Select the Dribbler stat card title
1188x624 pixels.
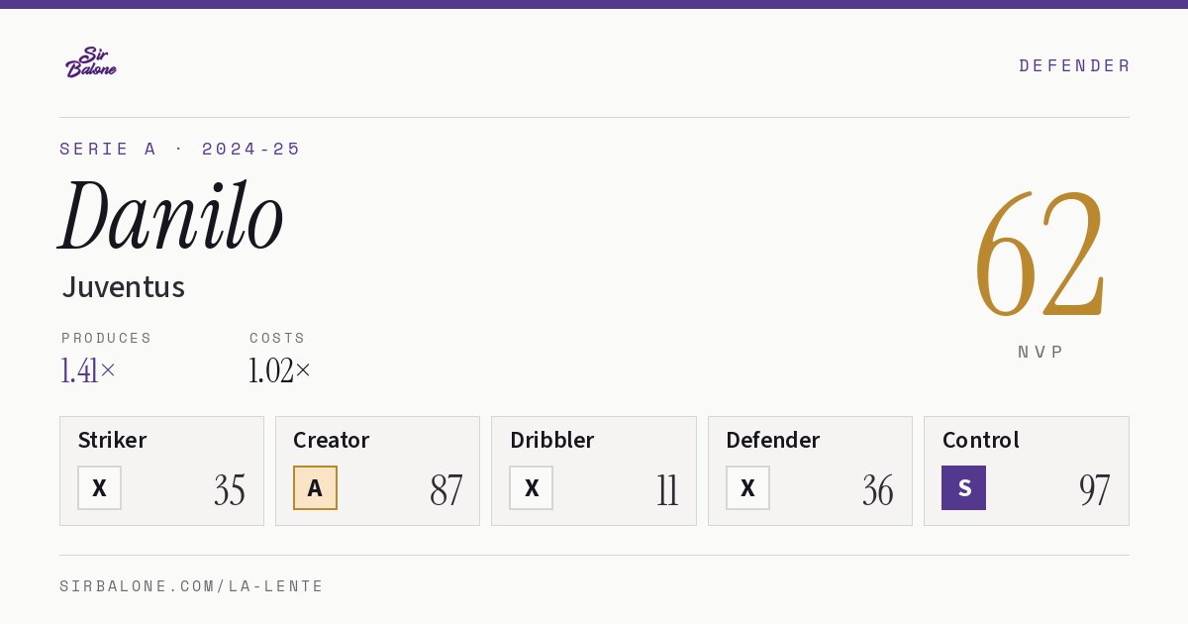coord(552,440)
